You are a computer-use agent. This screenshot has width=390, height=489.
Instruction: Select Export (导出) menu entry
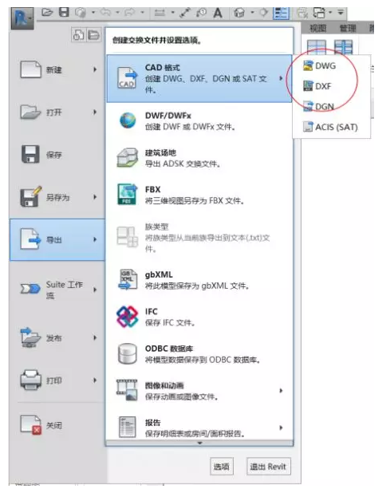point(57,239)
